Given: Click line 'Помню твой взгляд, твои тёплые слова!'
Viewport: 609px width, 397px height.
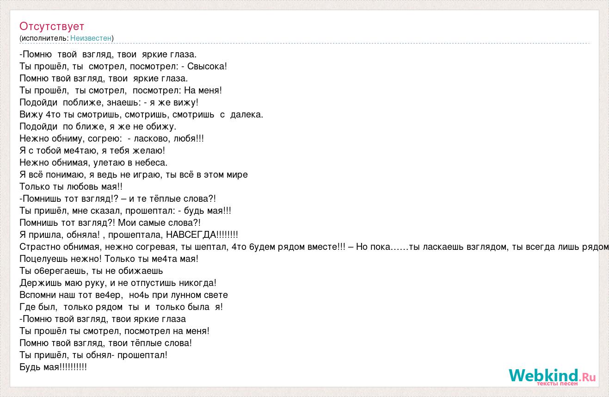Looking at the screenshot, I should (106, 343).
